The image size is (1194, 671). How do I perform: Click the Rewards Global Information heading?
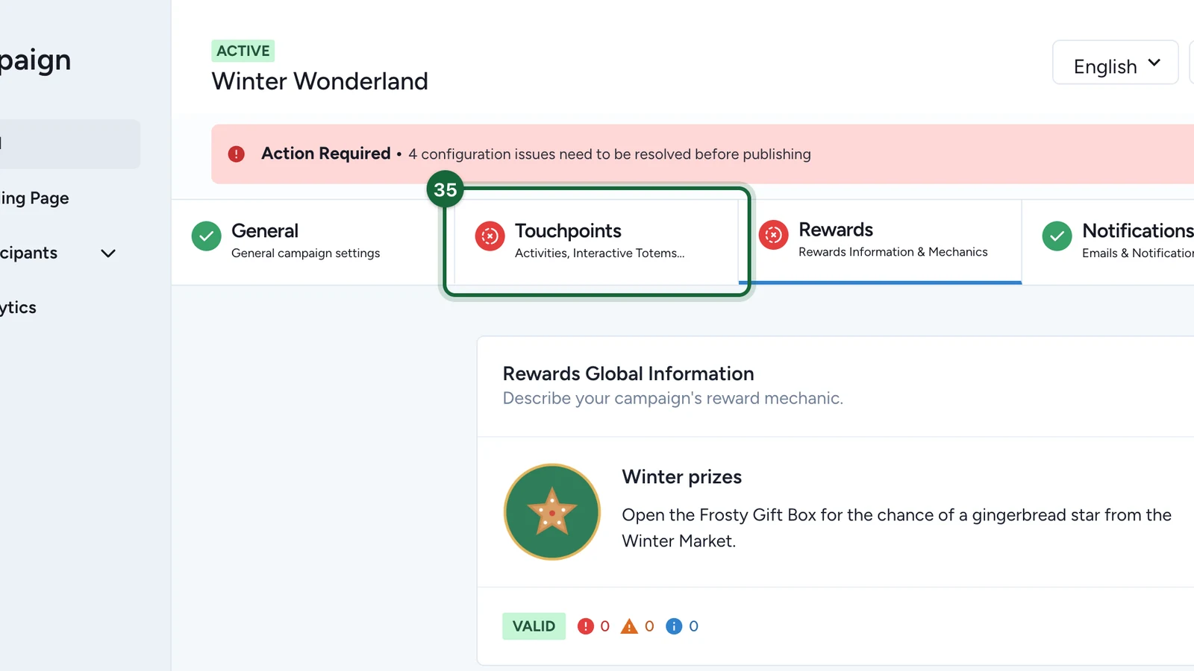click(x=628, y=374)
